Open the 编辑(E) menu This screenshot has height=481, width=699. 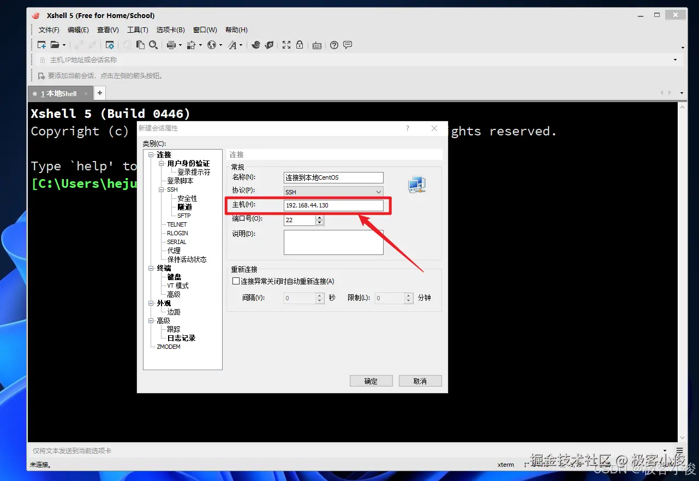point(78,30)
